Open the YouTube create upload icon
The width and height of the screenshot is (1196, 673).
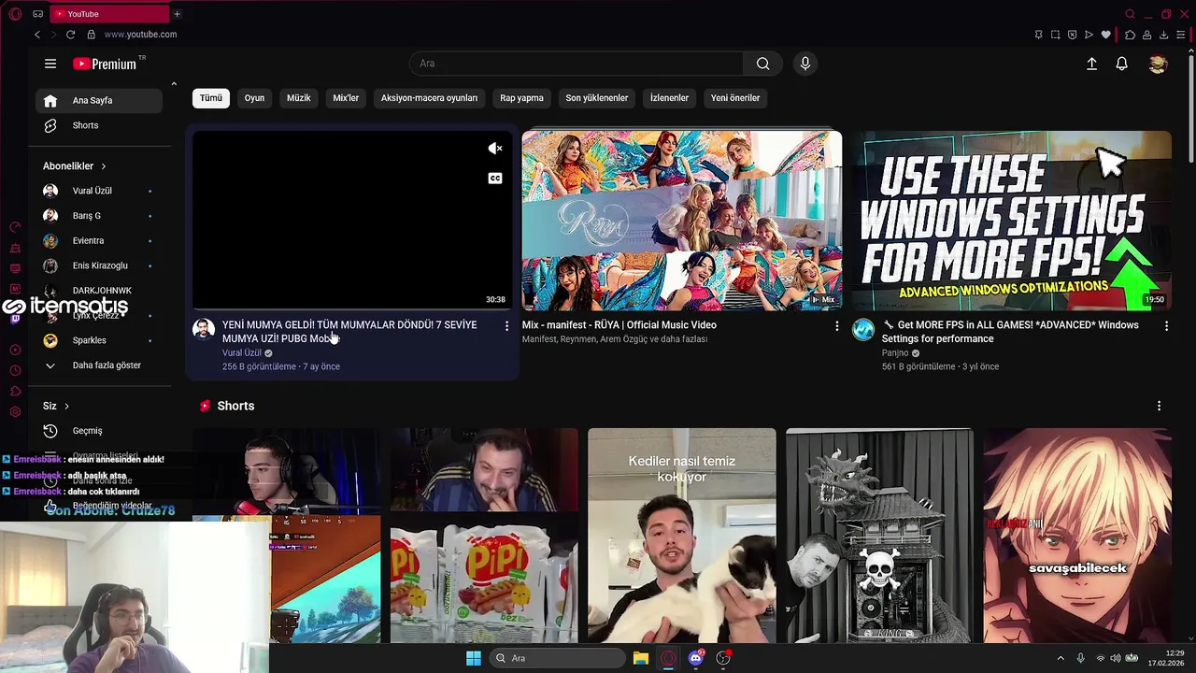(x=1091, y=64)
